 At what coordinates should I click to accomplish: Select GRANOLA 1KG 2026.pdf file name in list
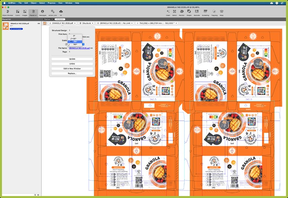(20, 24)
